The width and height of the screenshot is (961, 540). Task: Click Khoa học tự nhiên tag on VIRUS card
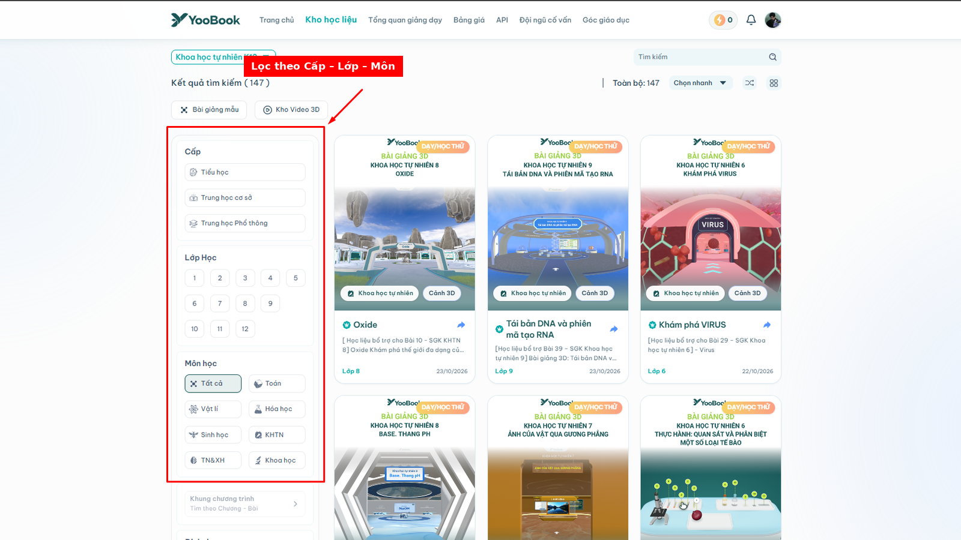685,293
